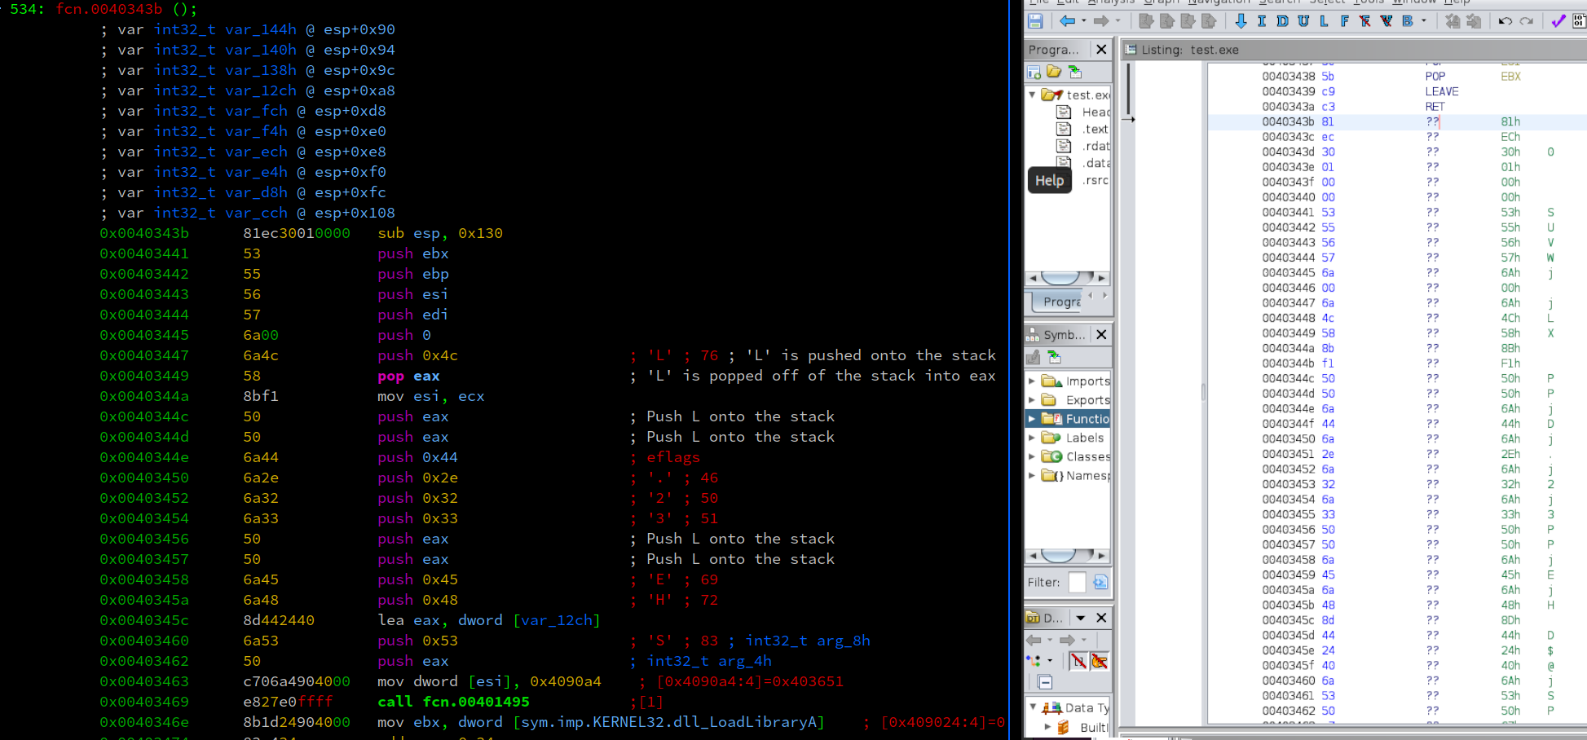Jump to next instruction with the 'I' icon

pos(1262,21)
